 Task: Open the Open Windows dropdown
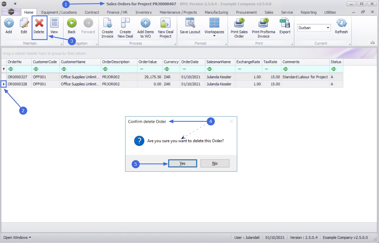pyautogui.click(x=17, y=238)
